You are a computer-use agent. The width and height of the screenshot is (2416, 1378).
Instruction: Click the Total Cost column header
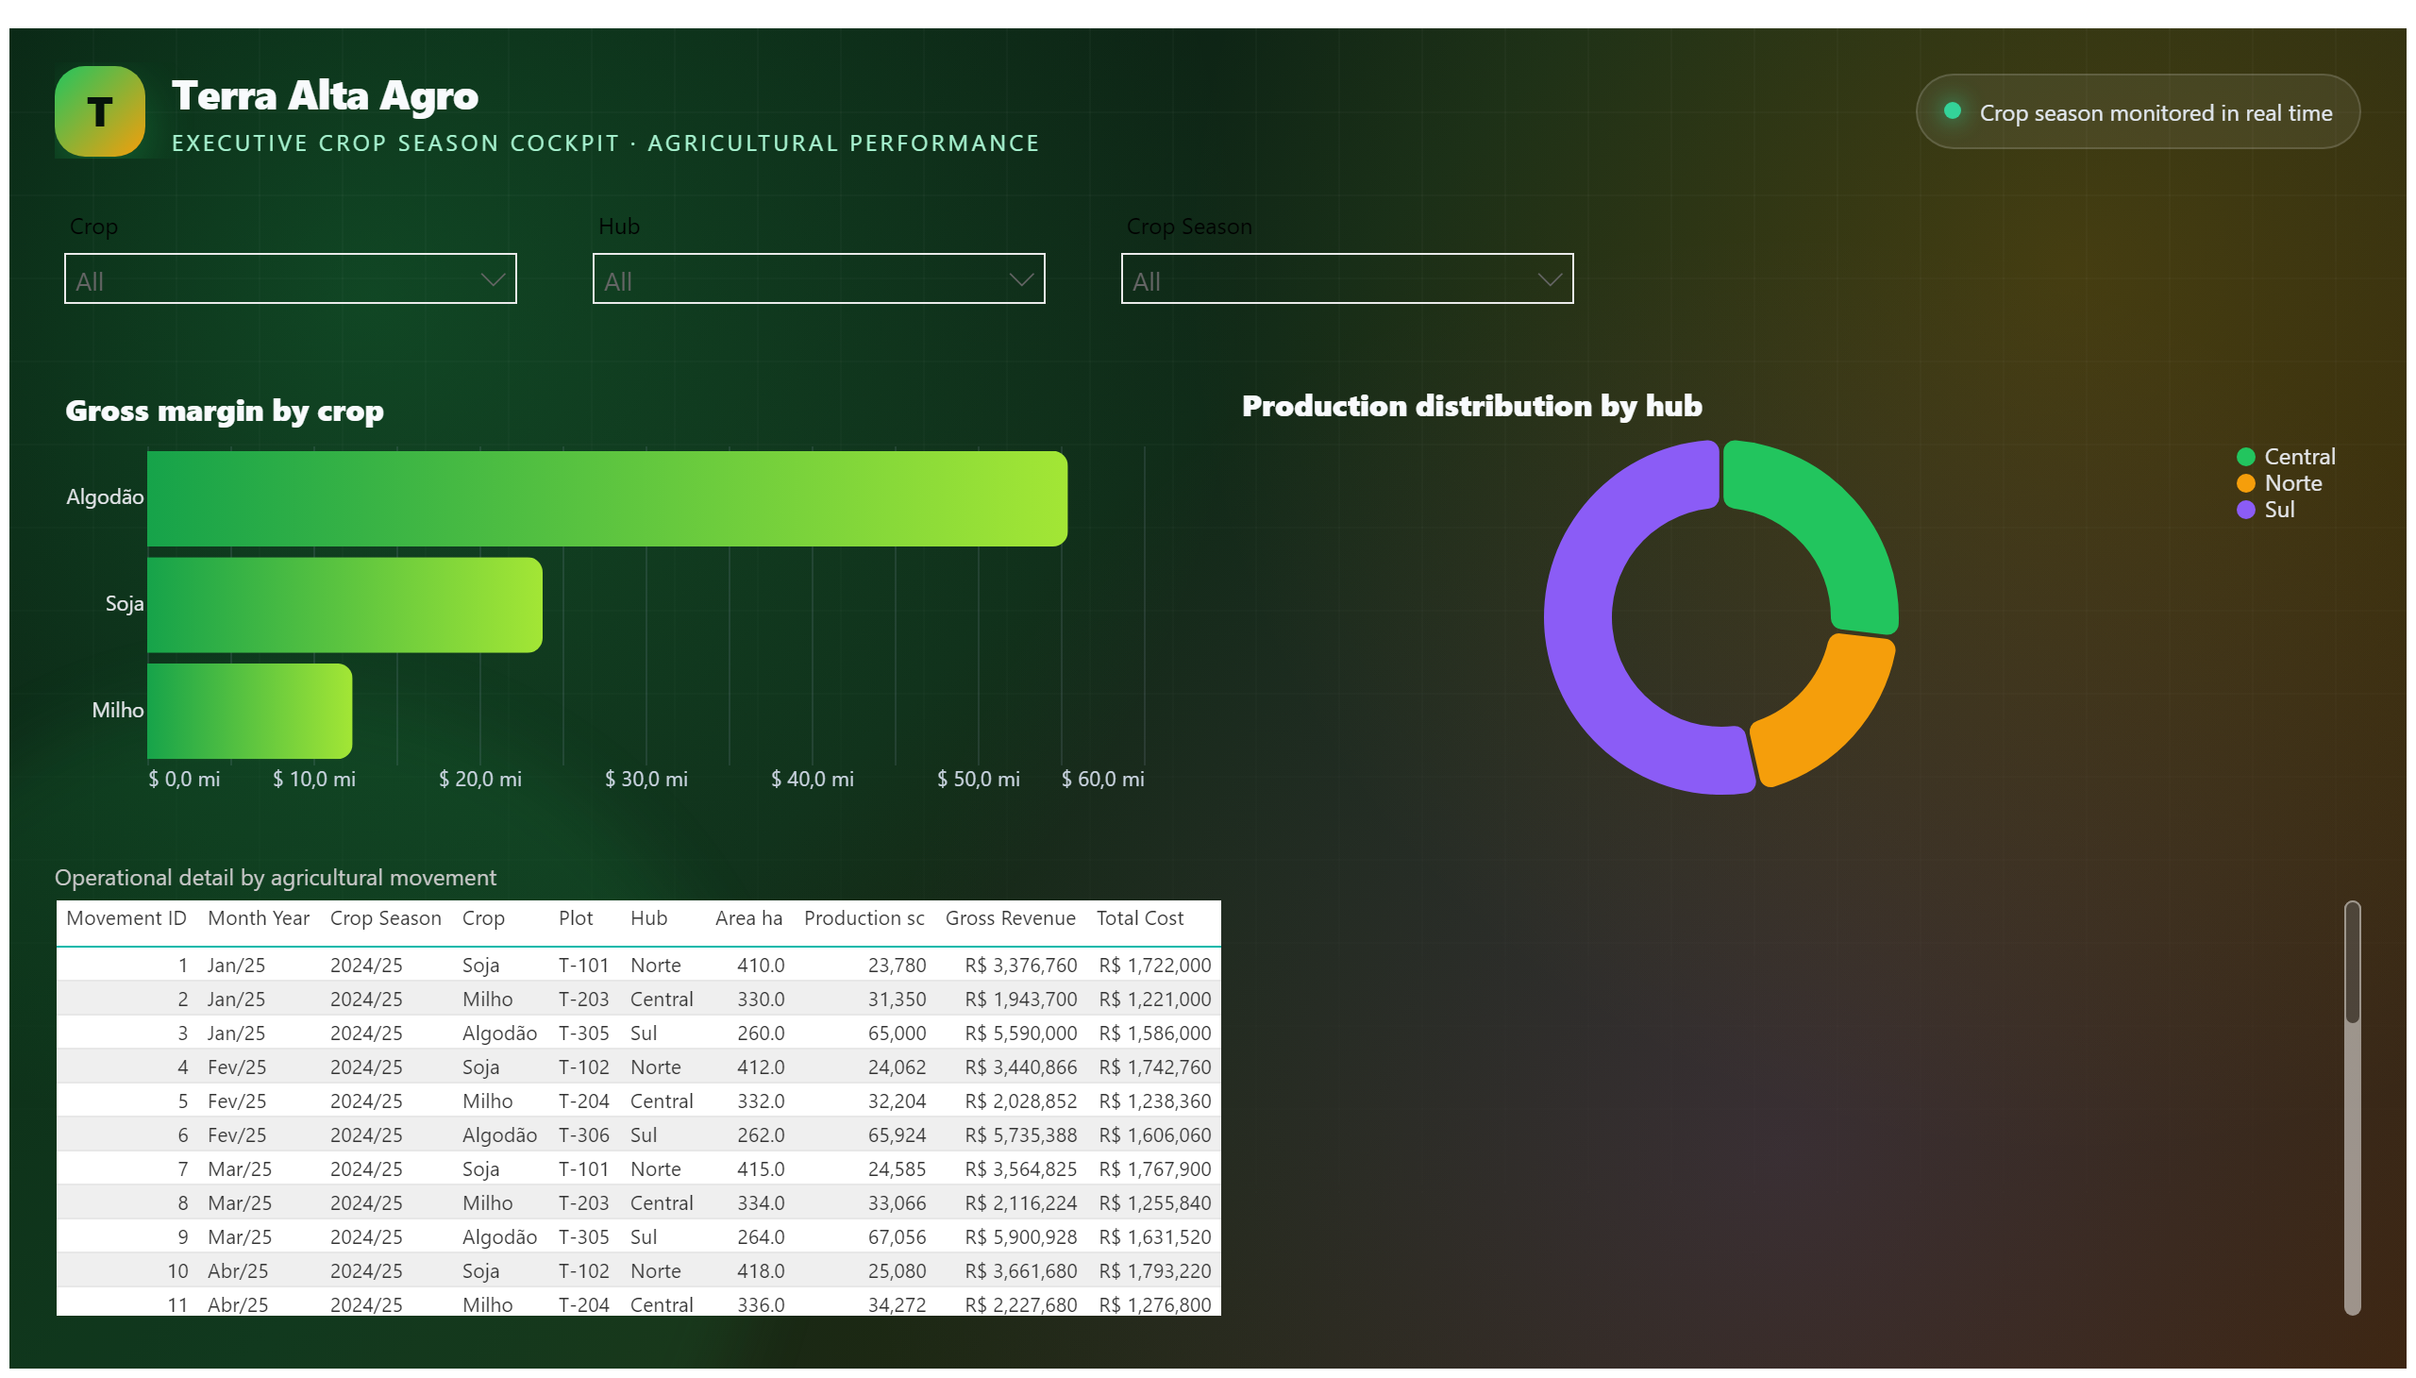click(x=1139, y=918)
